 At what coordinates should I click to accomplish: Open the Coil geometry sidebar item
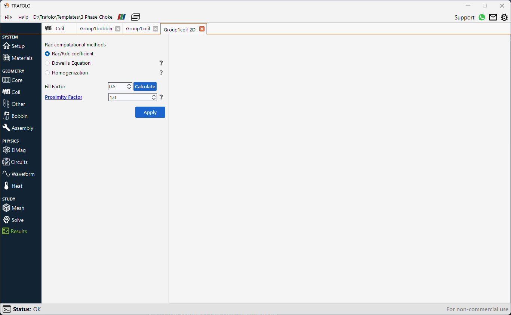point(11,92)
